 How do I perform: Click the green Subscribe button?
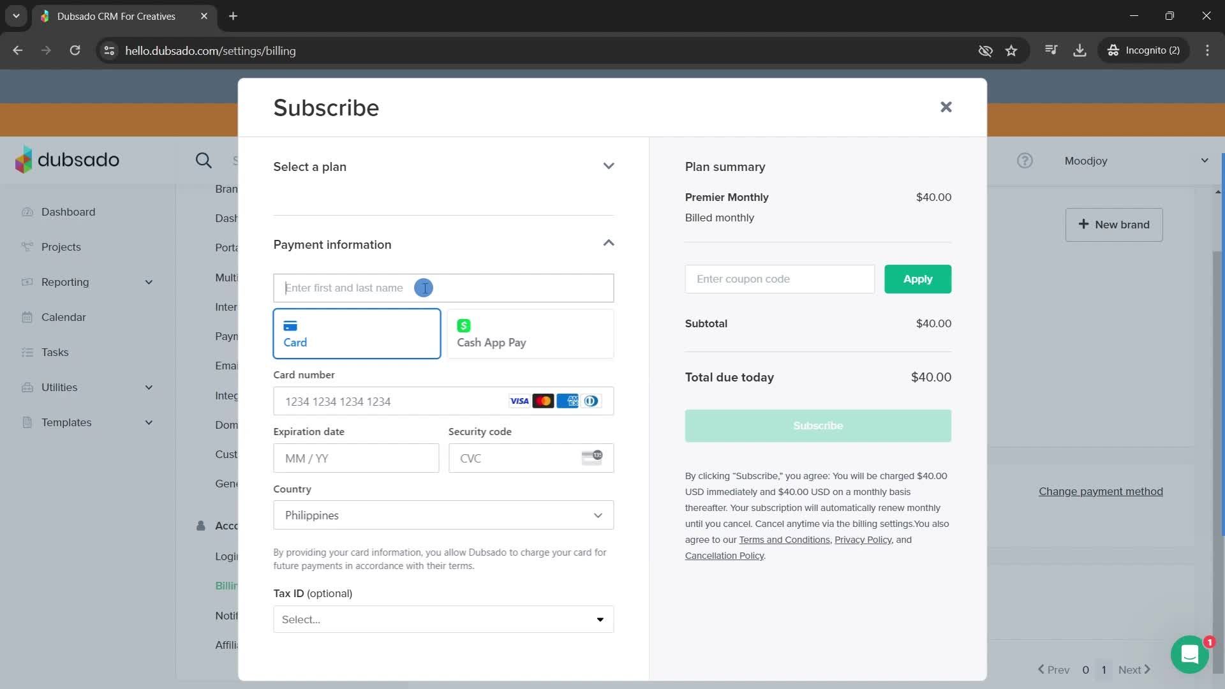pyautogui.click(x=818, y=426)
